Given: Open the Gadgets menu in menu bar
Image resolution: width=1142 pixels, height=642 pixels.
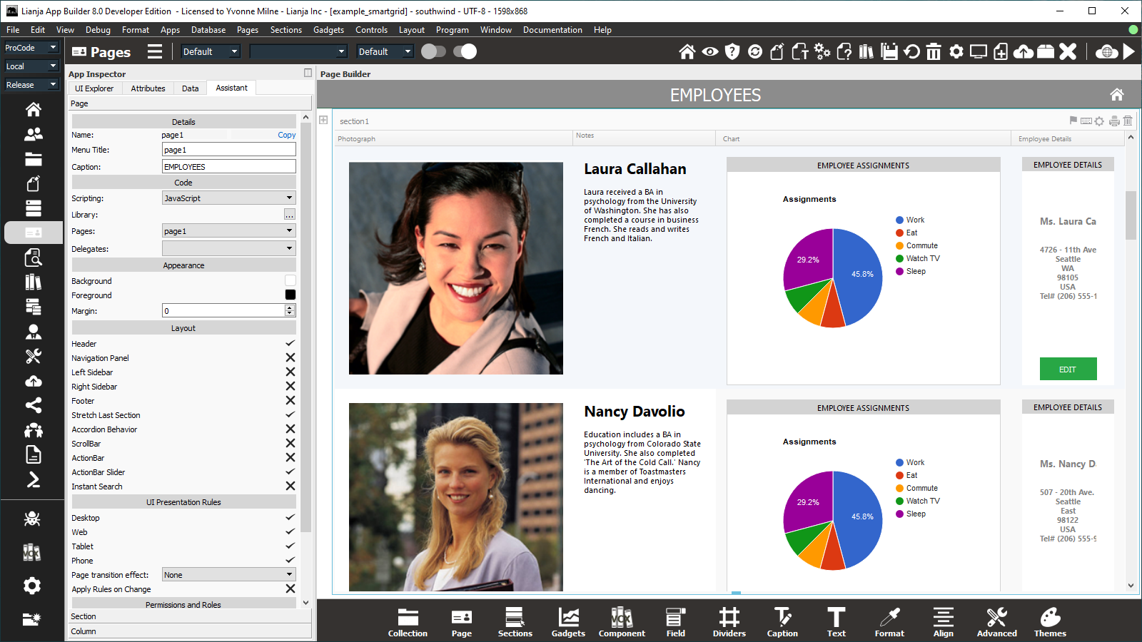Looking at the screenshot, I should [x=328, y=30].
